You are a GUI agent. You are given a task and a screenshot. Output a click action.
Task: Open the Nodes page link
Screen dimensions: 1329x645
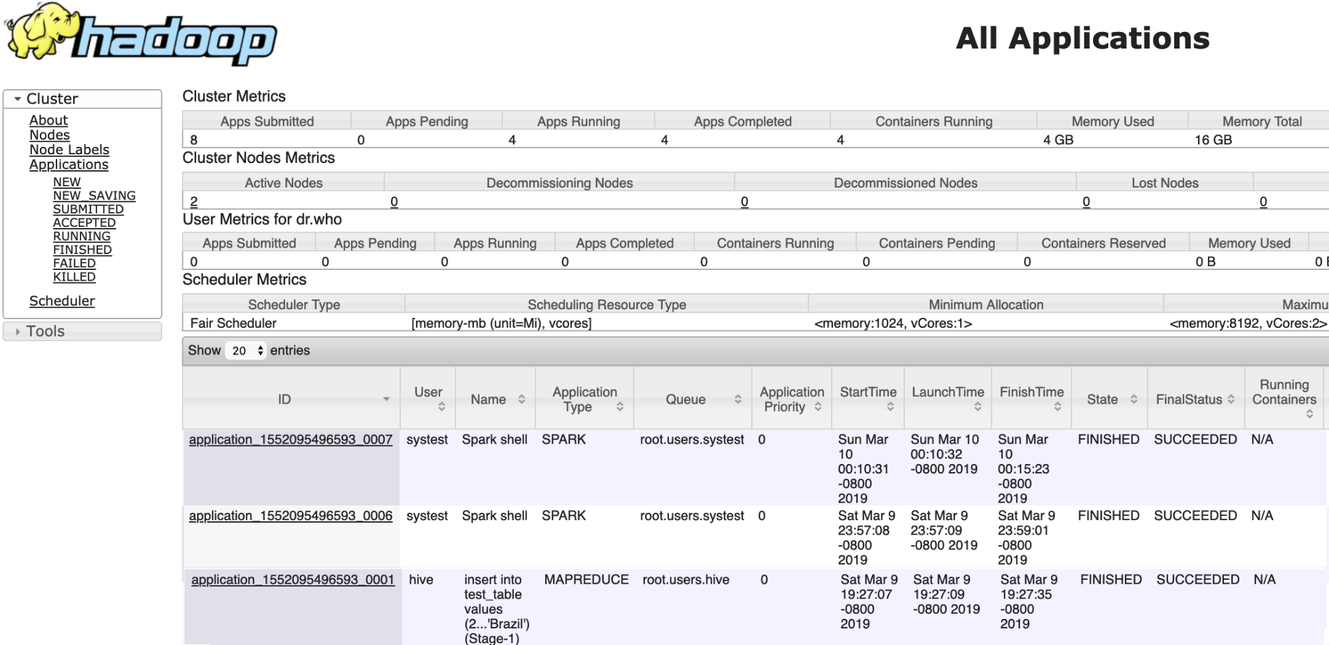[x=49, y=135]
